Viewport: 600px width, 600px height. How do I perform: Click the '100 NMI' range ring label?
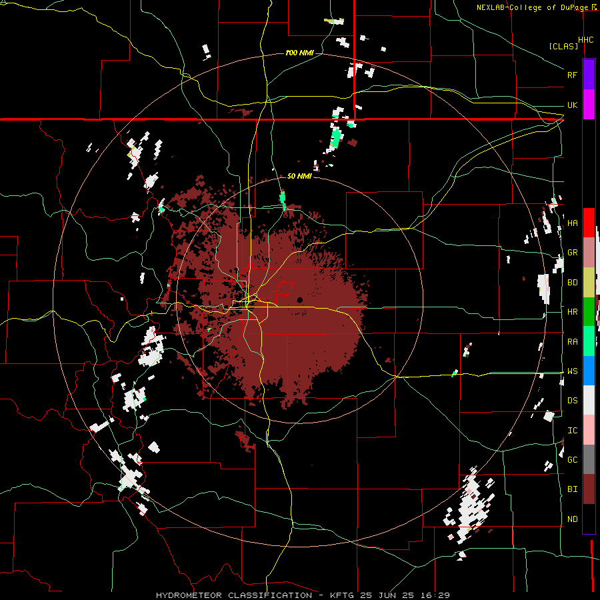point(299,53)
